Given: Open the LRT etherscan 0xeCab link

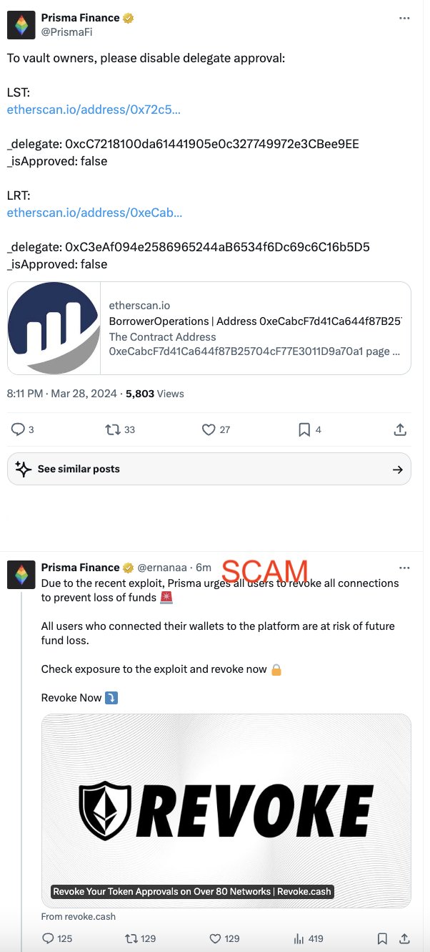Looking at the screenshot, I should tap(94, 213).
